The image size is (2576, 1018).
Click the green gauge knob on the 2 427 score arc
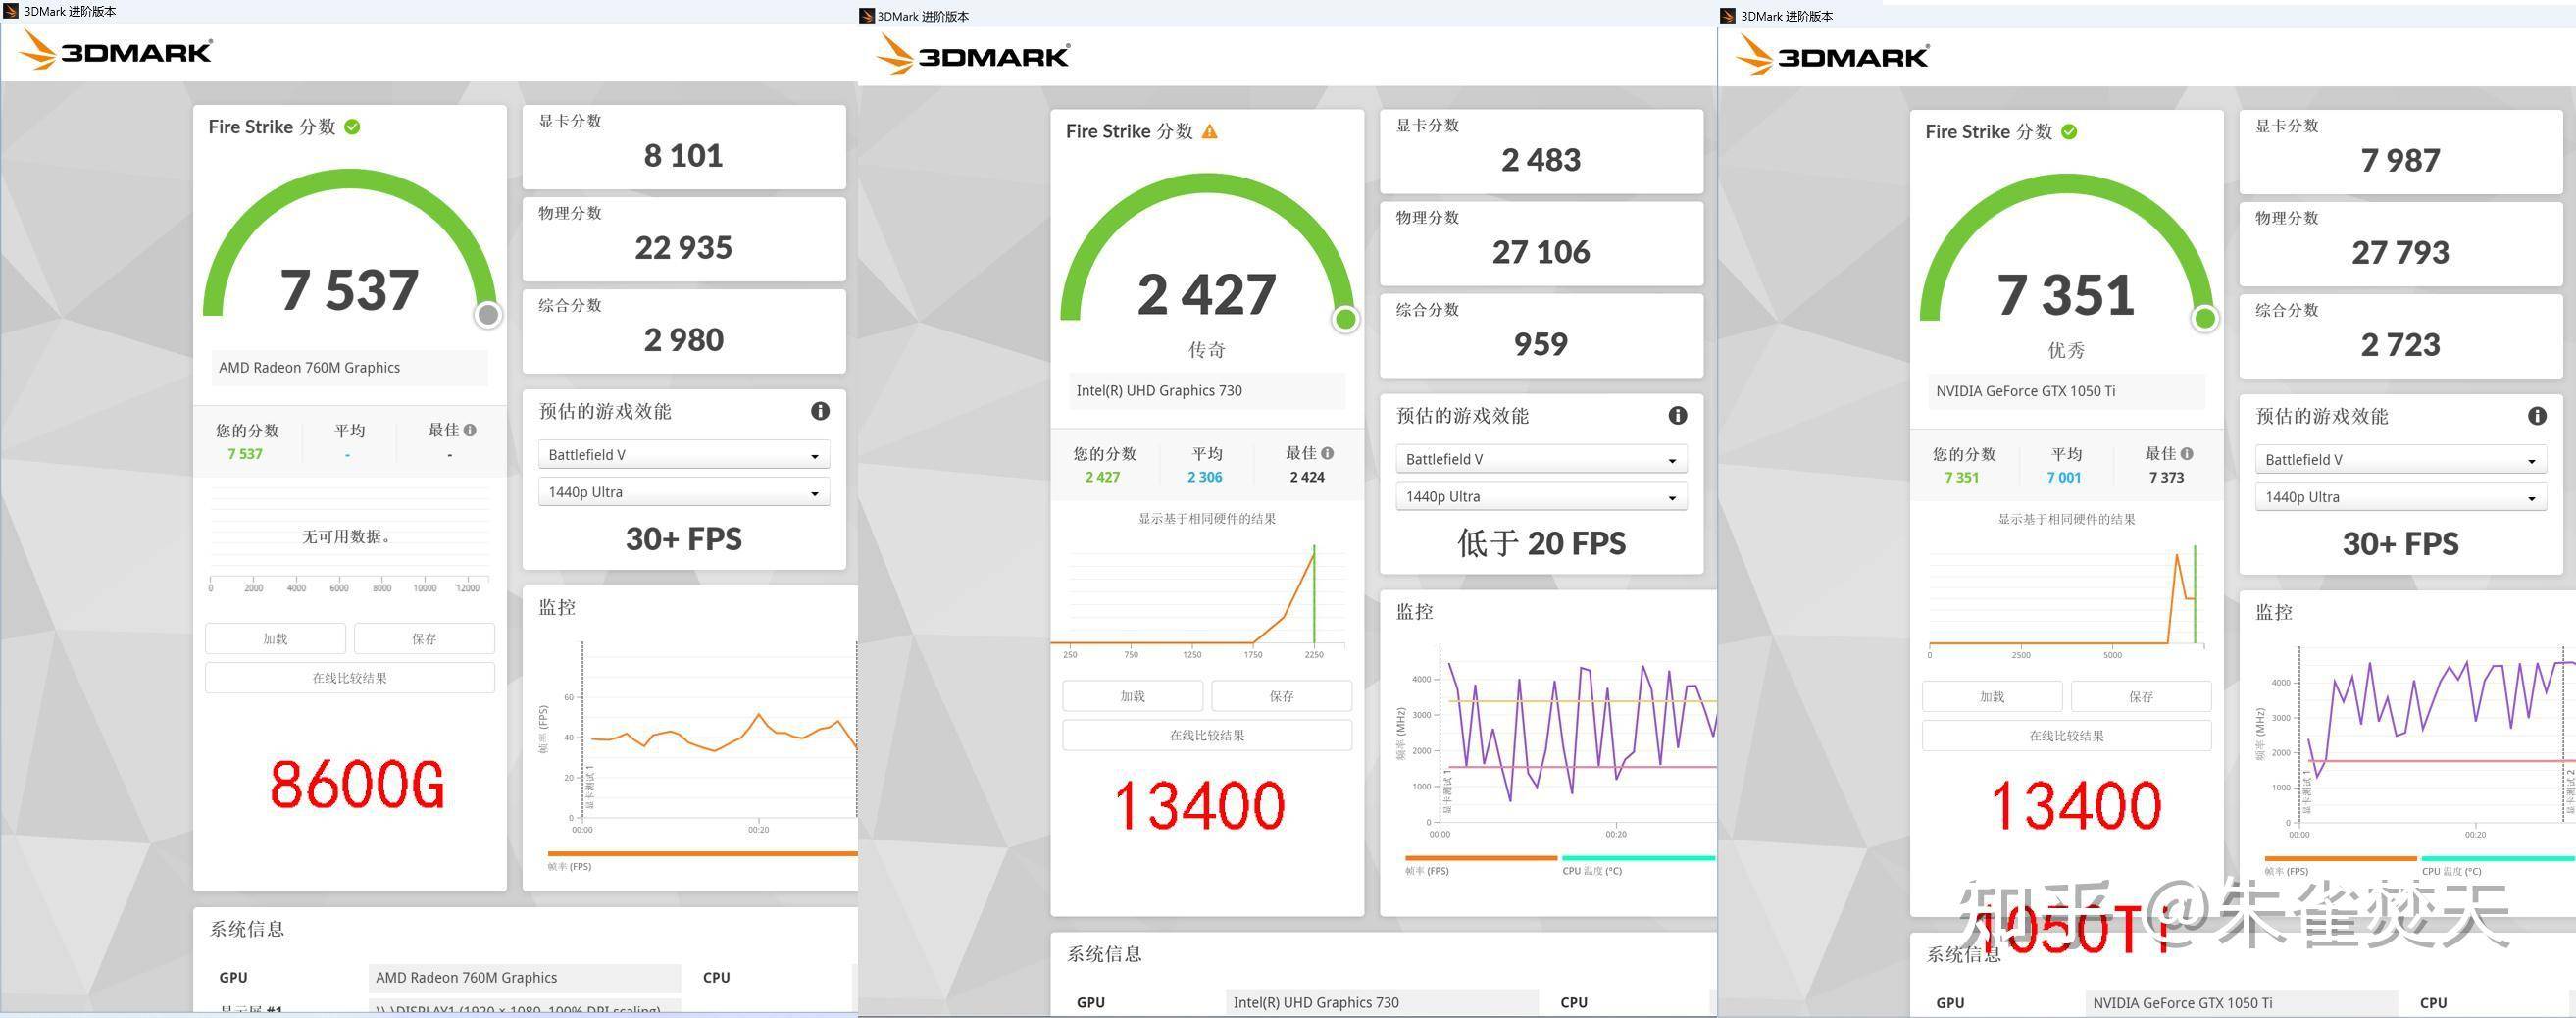pyautogui.click(x=1346, y=319)
